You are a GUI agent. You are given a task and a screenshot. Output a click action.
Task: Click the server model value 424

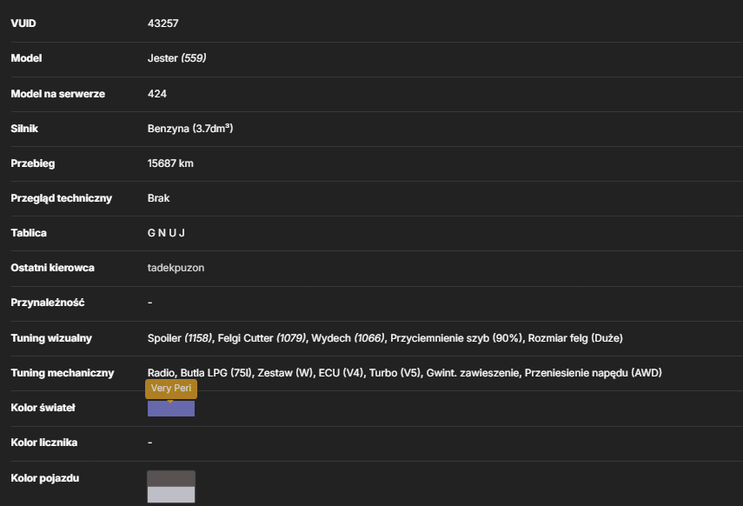[x=156, y=93]
